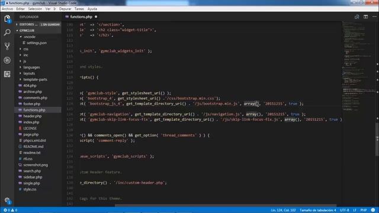Image resolution: width=379 pixels, height=213 pixels.
Task: Open style.css file
Action: [x=38, y=189]
